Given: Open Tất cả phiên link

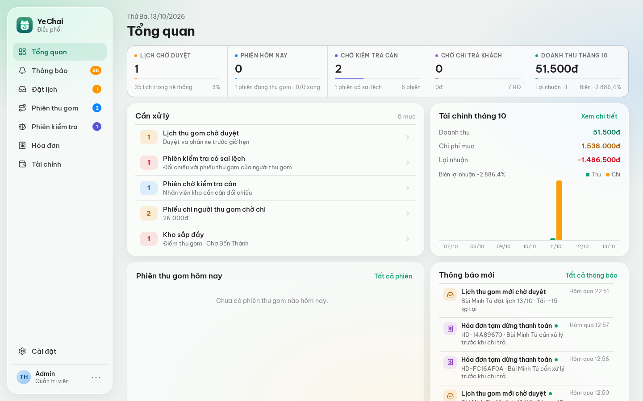Looking at the screenshot, I should pos(393,276).
